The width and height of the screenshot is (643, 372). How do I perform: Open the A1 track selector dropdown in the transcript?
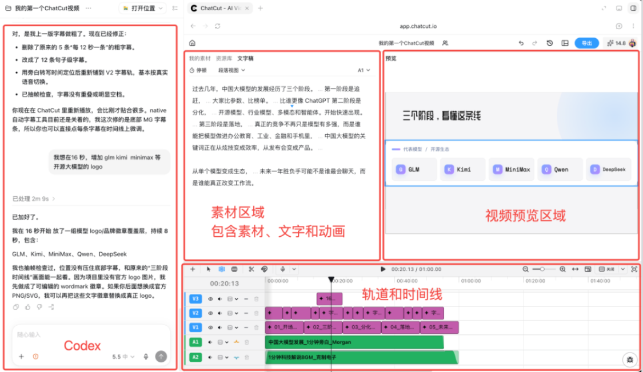364,70
